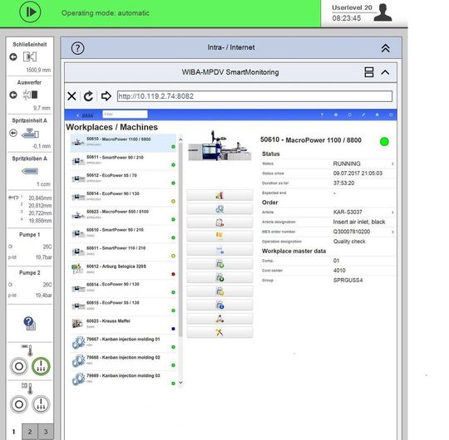This screenshot has height=440, width=449.
Task: Open the filter funnel icon in blue bar
Action: pyautogui.click(x=322, y=115)
